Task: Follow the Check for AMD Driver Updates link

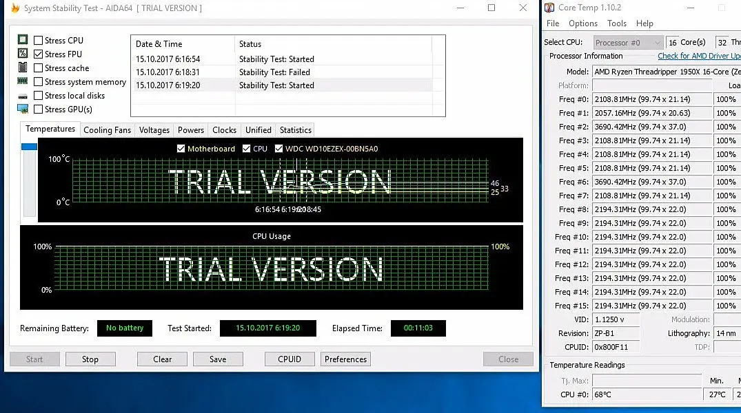Action: [x=698, y=56]
